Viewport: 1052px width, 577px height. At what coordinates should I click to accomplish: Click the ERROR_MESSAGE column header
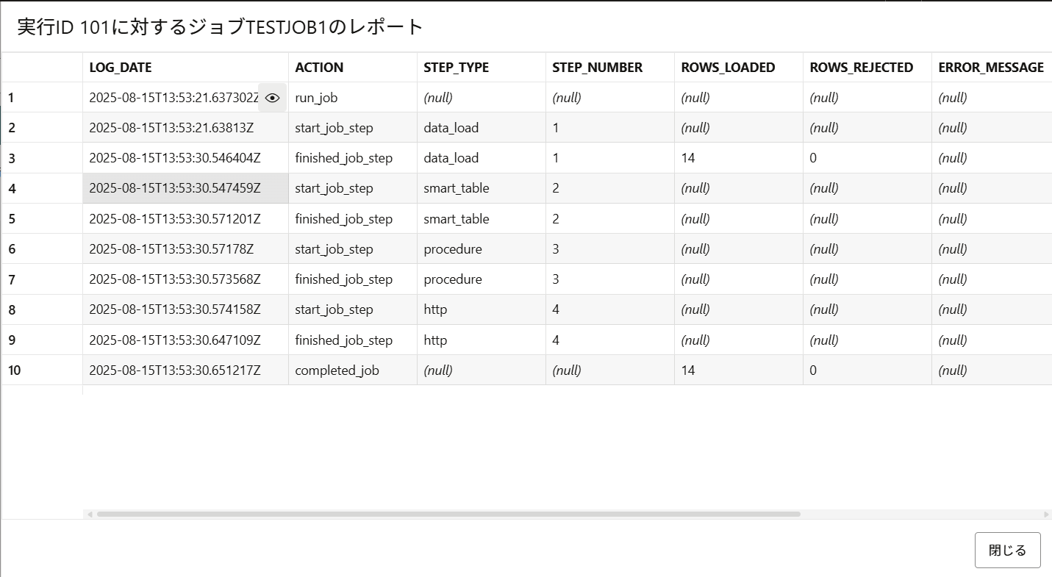991,68
